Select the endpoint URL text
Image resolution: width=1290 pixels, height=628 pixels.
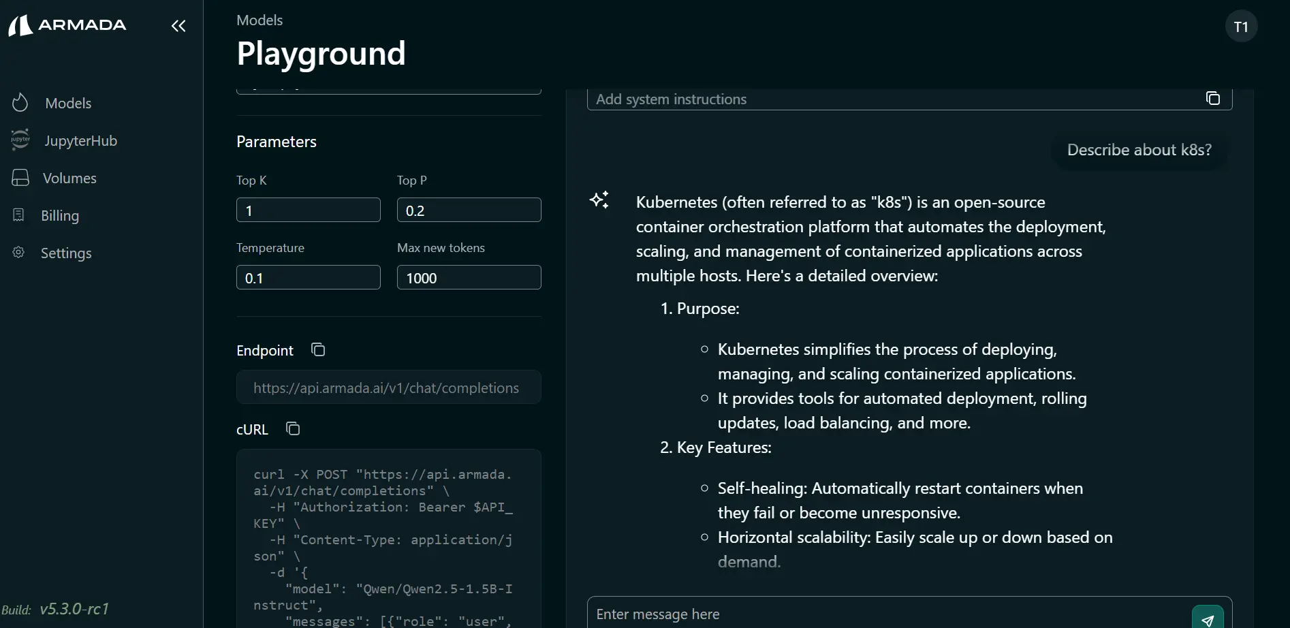[386, 388]
